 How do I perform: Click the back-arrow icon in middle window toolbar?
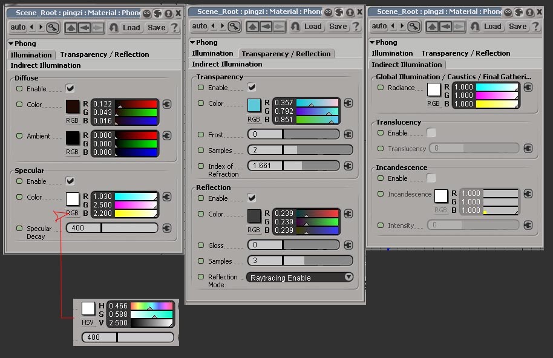[x=266, y=27]
